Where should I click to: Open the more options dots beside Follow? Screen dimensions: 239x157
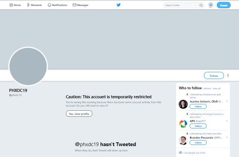click(228, 75)
